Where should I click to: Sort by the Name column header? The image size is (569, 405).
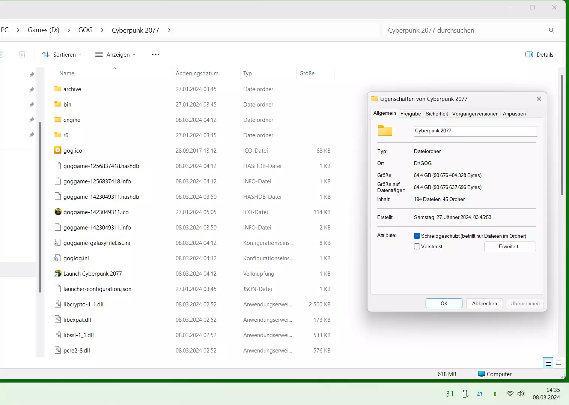(67, 73)
